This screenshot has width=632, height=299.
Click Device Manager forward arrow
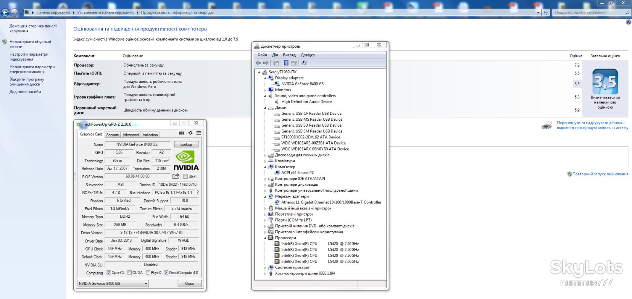click(266, 63)
